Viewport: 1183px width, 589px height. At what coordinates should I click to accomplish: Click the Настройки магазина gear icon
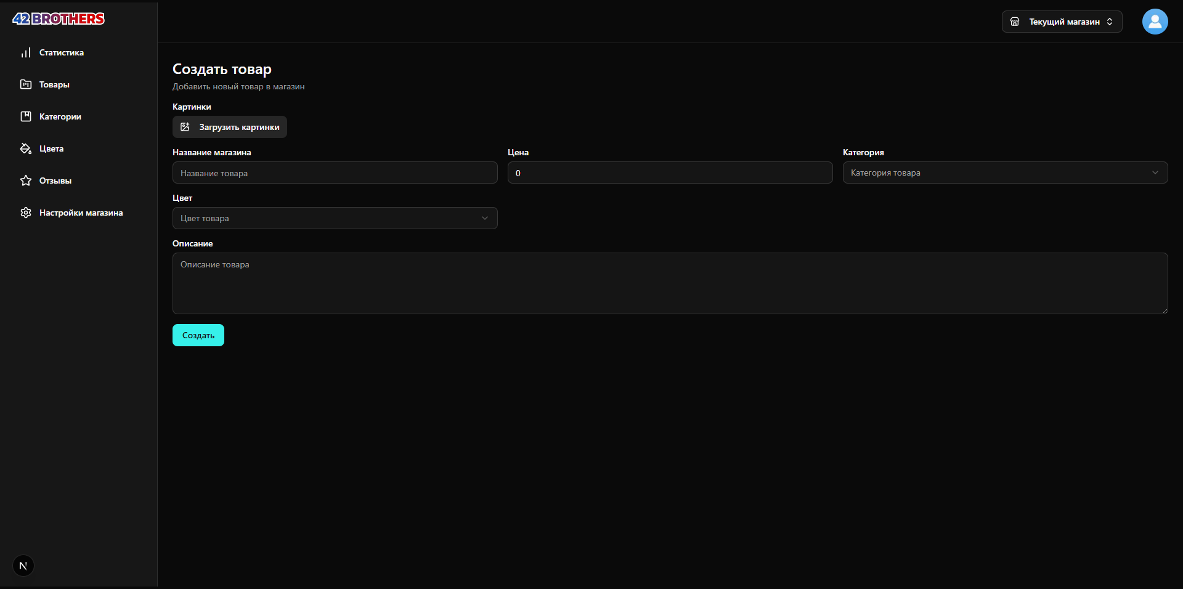pyautogui.click(x=26, y=213)
